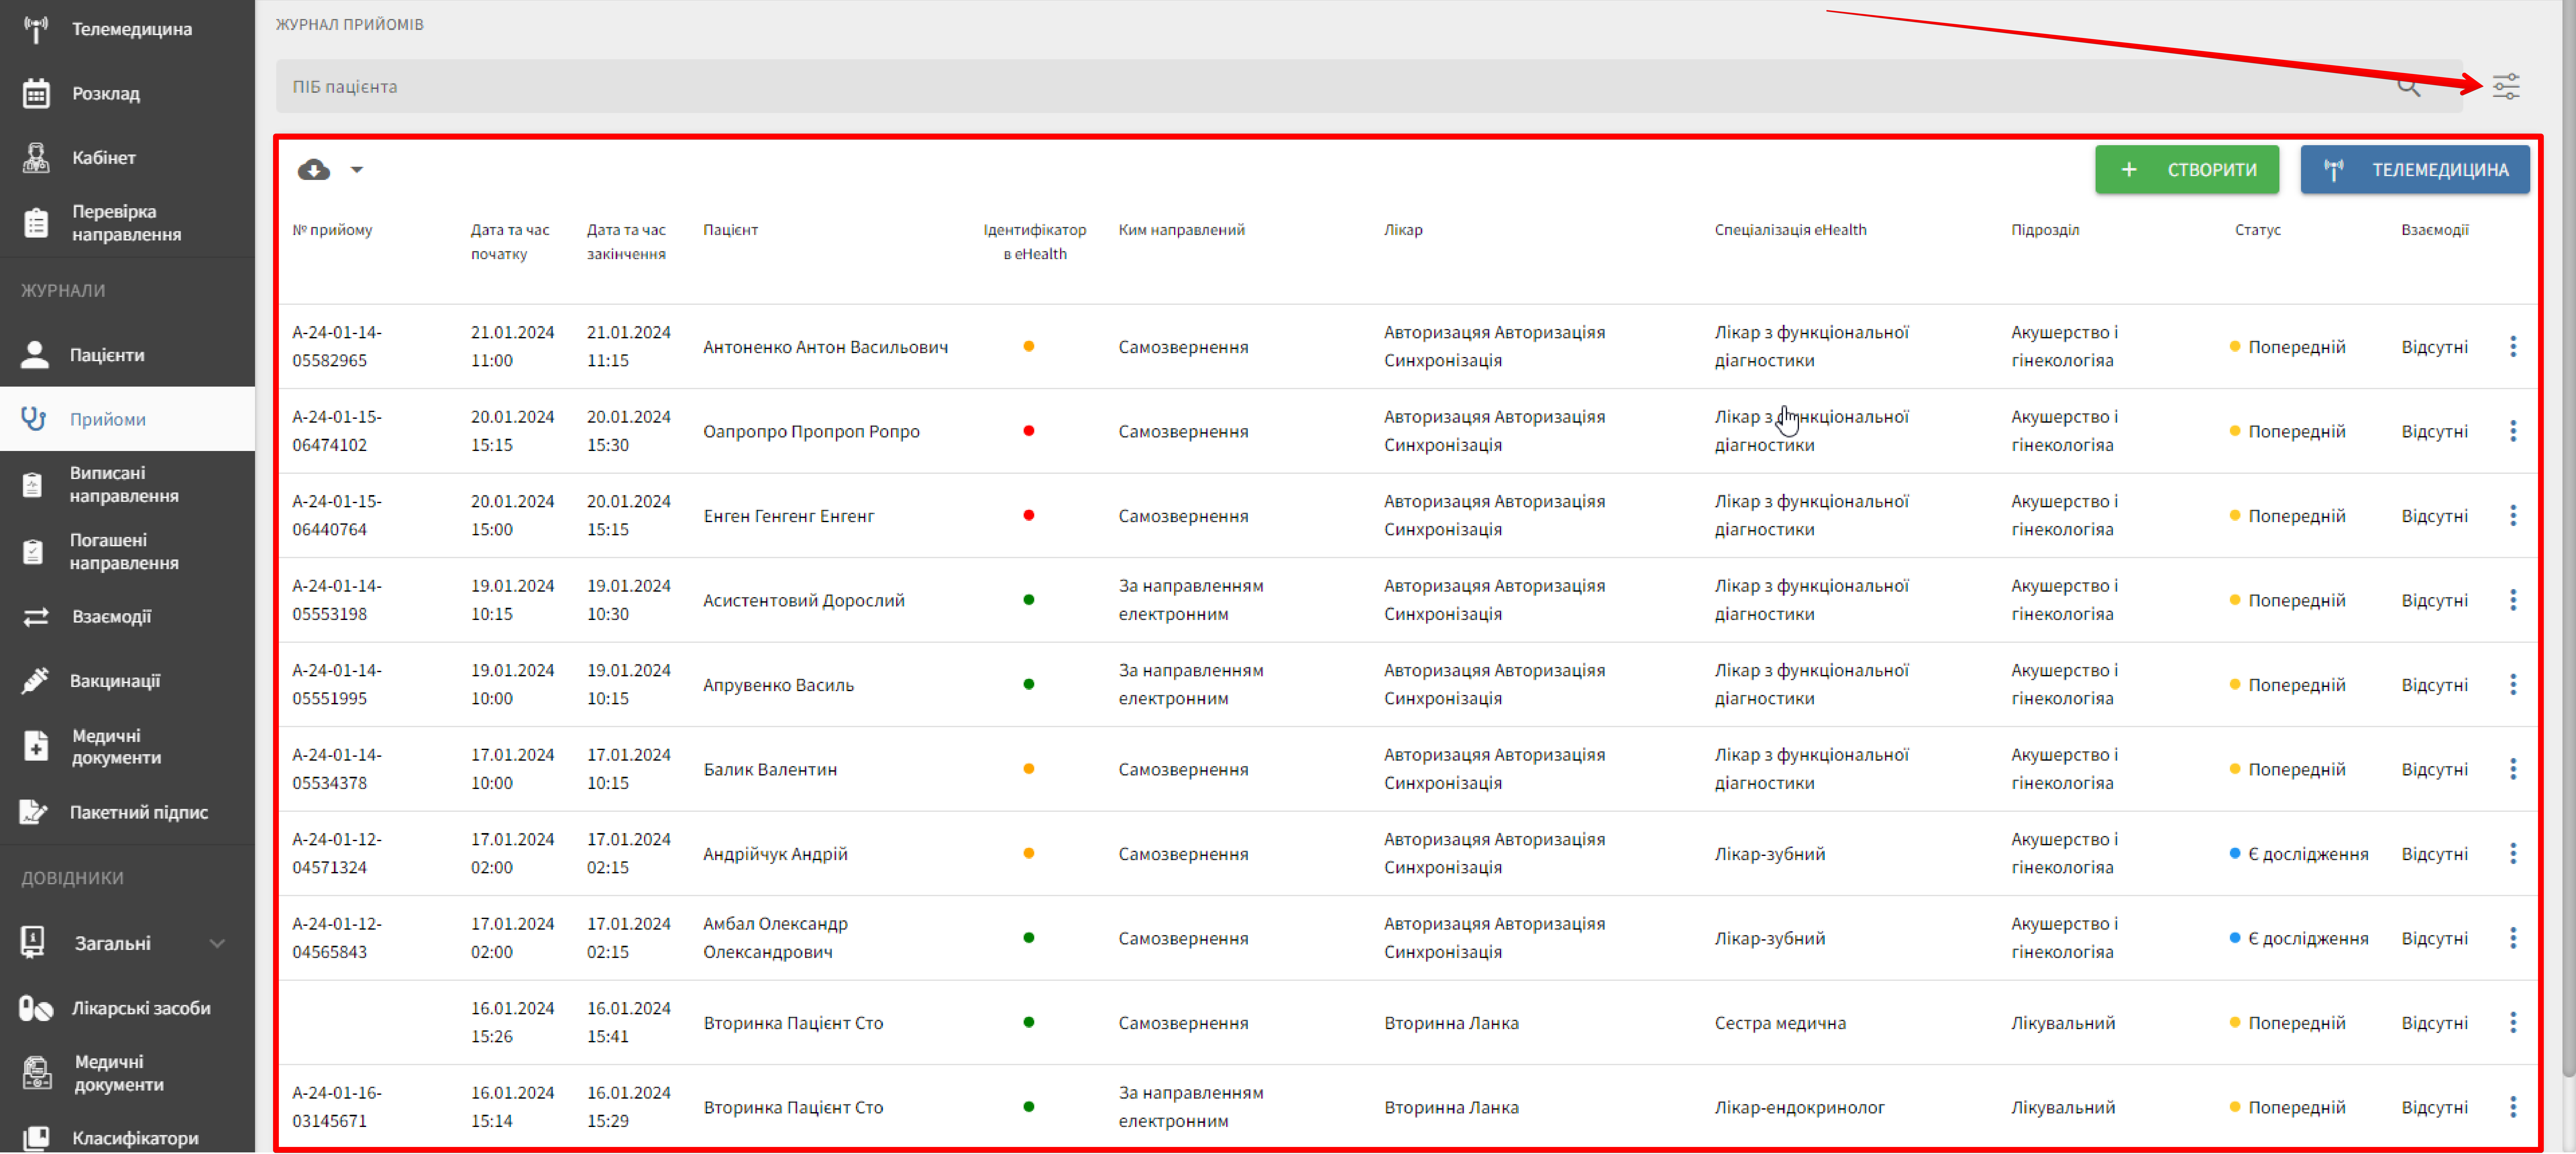This screenshot has height=1154, width=2576.
Task: Open row menu for Оапропро Пропроп Ропро
Action: pos(2513,431)
